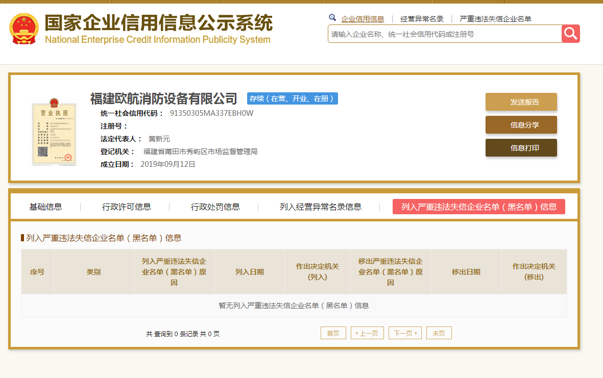Switch to the 行政处罚信息 tab
603x378 pixels.
pos(215,207)
